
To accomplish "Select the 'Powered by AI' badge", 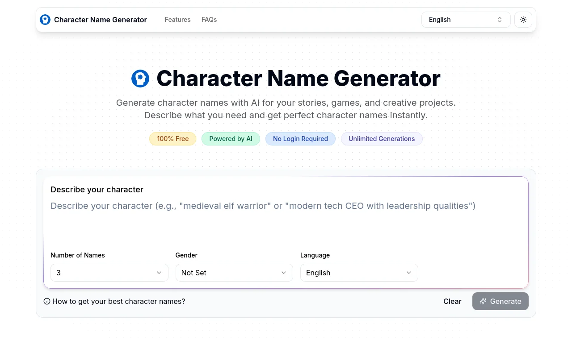I will click(x=231, y=139).
